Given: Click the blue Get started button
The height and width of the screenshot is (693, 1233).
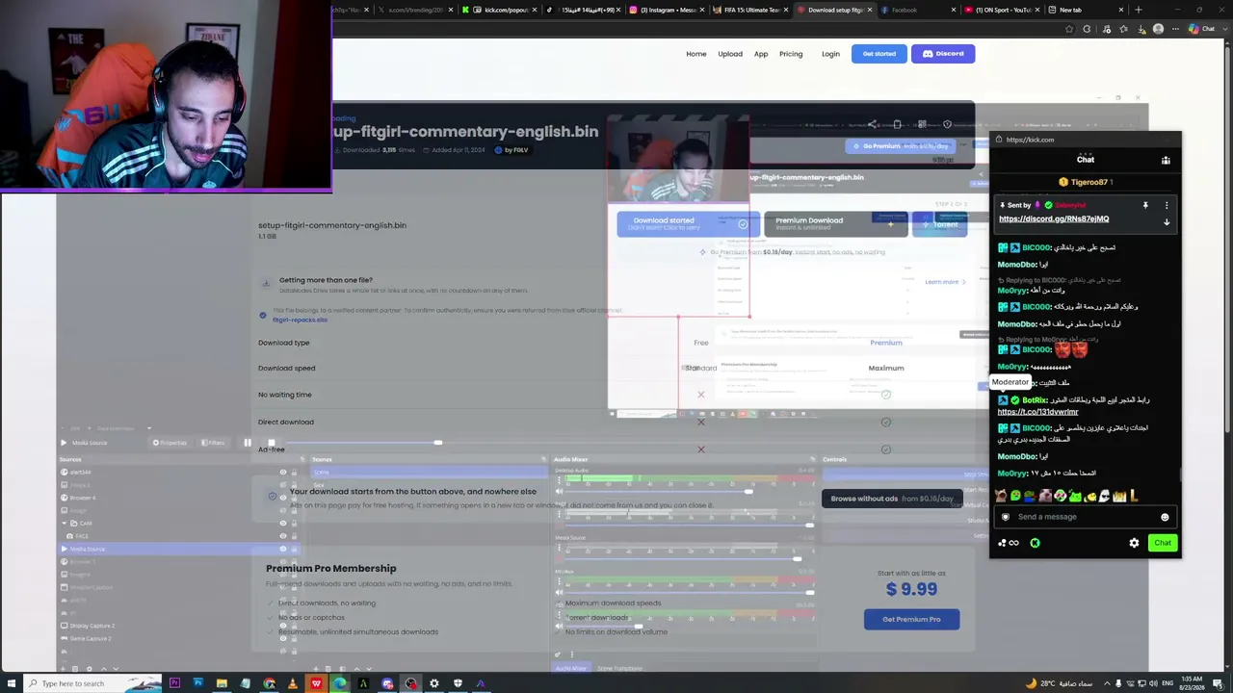Looking at the screenshot, I should (x=879, y=54).
